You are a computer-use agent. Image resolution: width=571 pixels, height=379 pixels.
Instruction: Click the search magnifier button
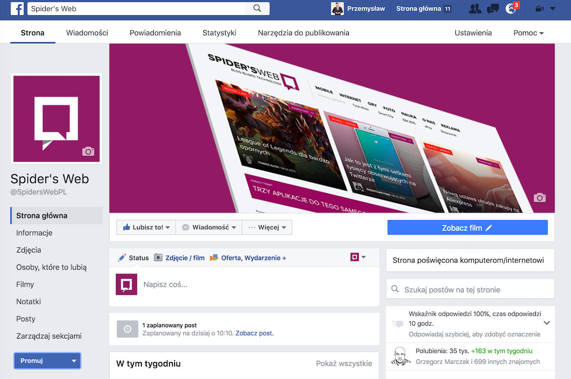257,9
